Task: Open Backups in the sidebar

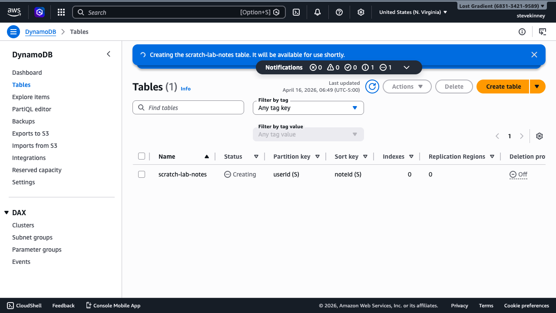Action: (x=23, y=121)
